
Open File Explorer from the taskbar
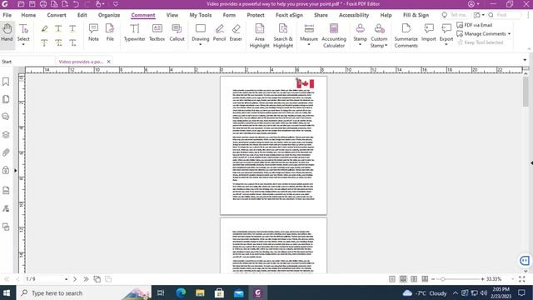pos(200,292)
